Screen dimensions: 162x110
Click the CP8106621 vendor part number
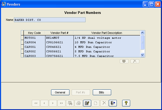59,42
